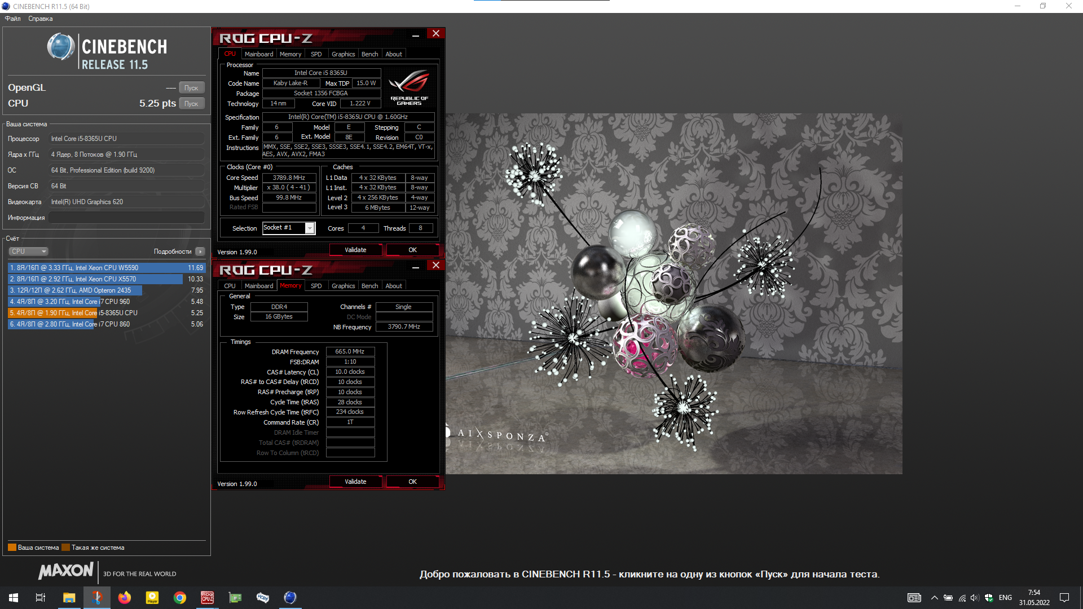
Task: Open Google Chrome from the taskbar
Action: point(179,598)
